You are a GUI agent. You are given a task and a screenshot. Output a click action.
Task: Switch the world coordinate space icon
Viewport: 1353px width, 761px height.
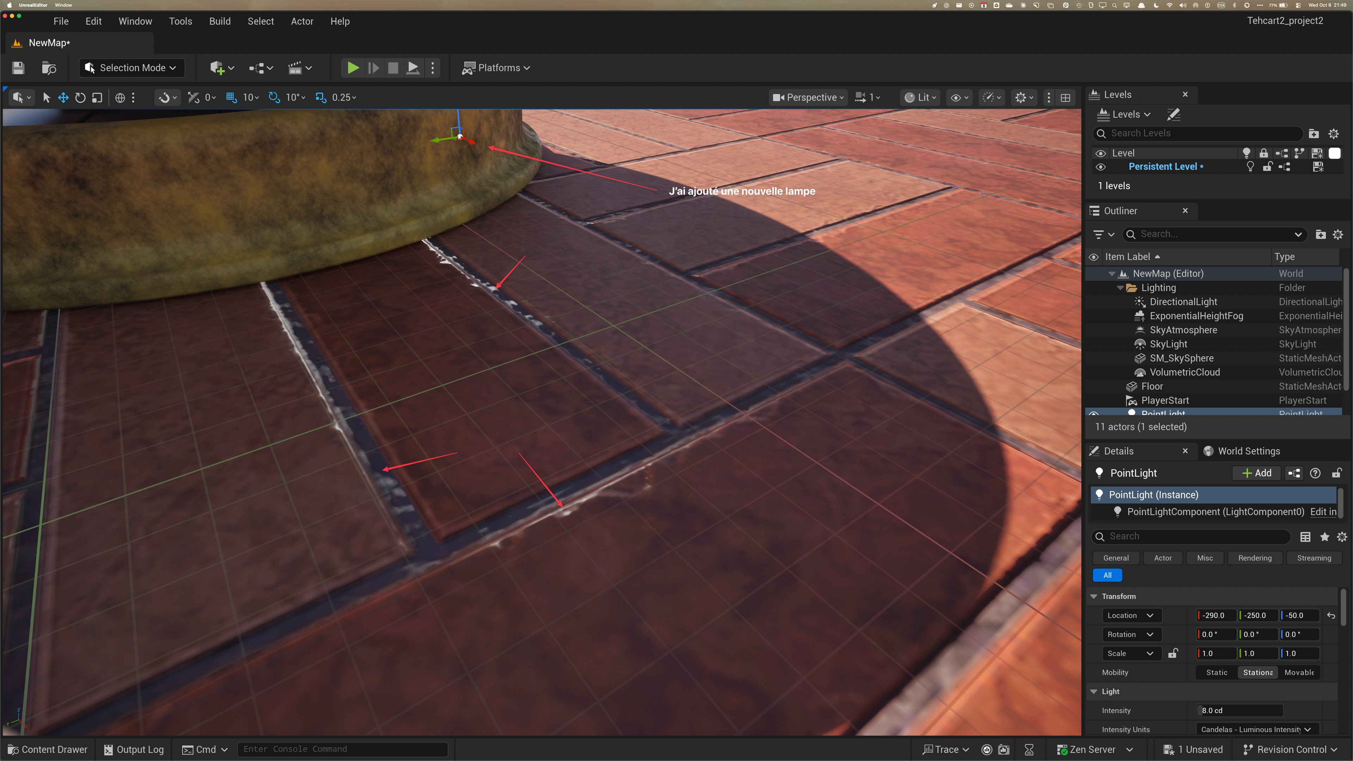click(x=120, y=98)
